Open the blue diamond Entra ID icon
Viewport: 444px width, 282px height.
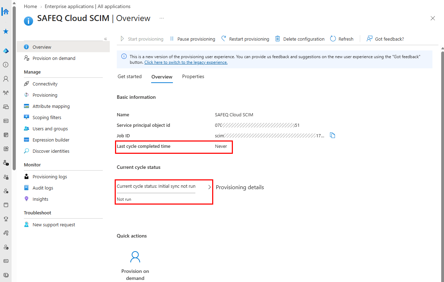click(x=6, y=51)
